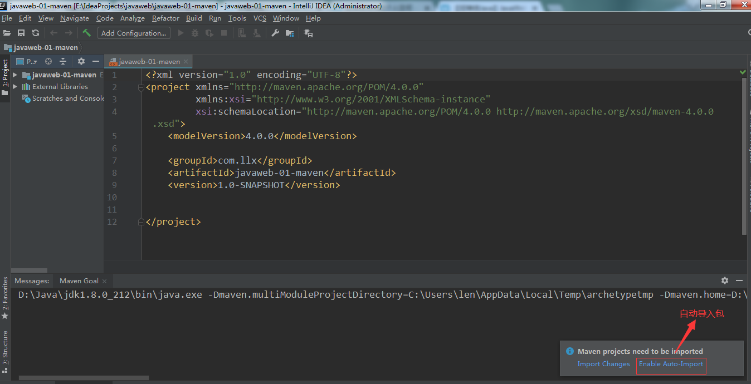Click the Messages: panel label
751x384 pixels.
tap(32, 281)
